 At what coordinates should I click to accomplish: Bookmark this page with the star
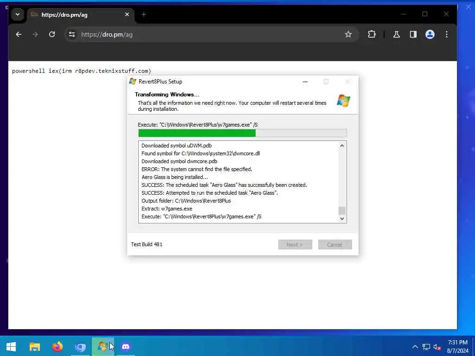(348, 34)
